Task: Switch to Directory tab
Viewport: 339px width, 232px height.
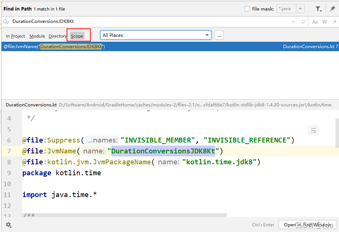Action: [57, 36]
